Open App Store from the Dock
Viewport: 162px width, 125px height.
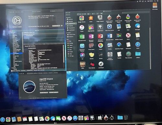[75, 118]
